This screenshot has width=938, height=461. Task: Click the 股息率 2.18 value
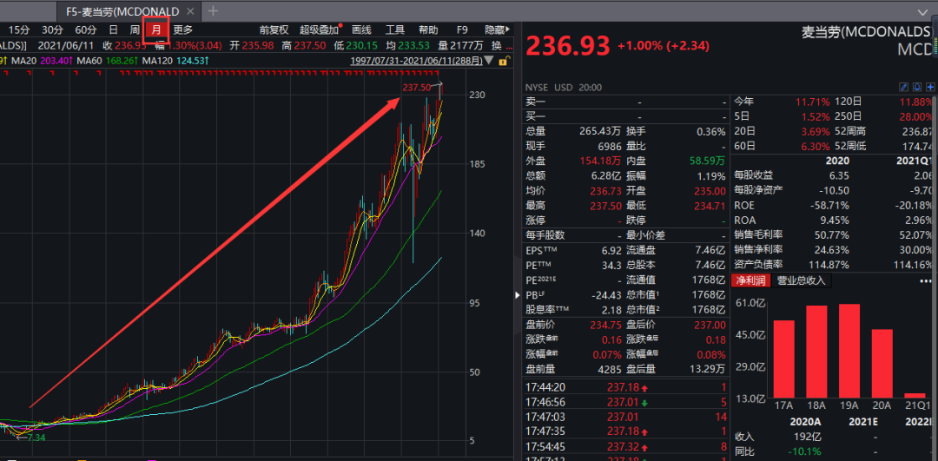tap(610, 310)
